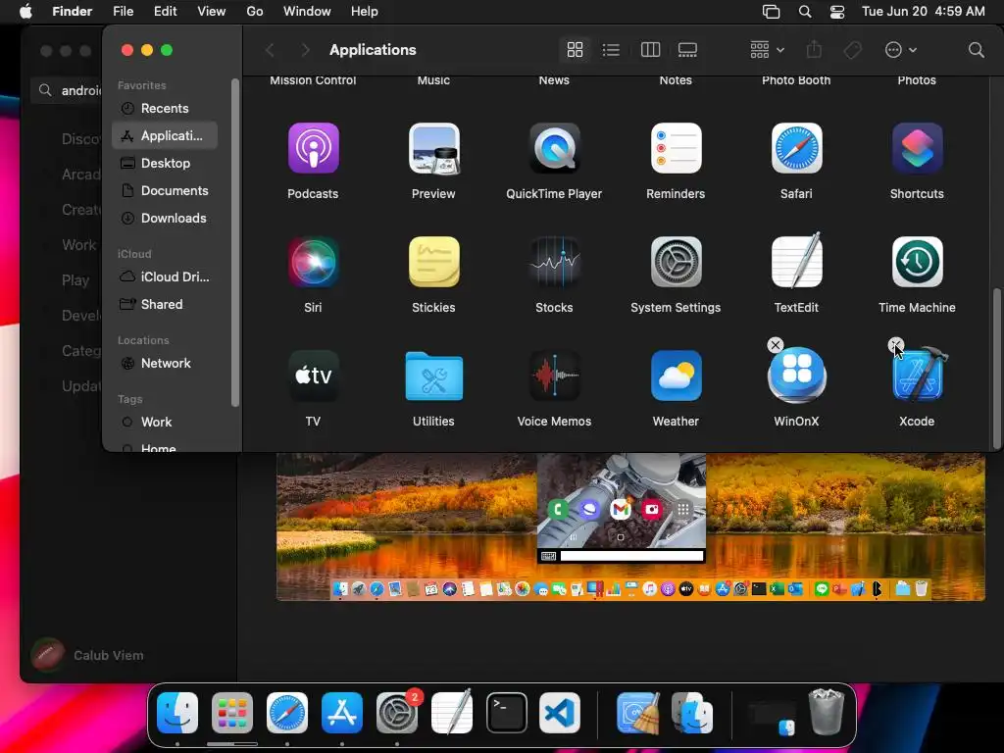Select Desktop in Finder sidebar
This screenshot has width=1004, height=753.
click(x=165, y=164)
